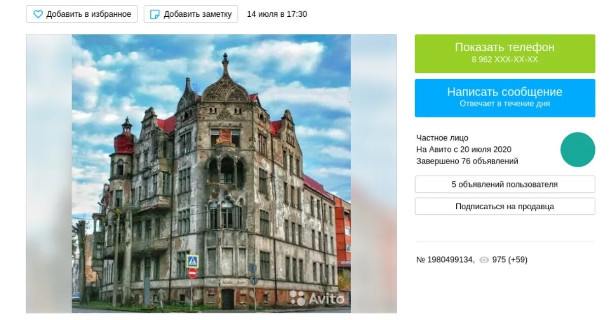
Task: Click the Завершено 76 объявлений text
Action: click(467, 162)
